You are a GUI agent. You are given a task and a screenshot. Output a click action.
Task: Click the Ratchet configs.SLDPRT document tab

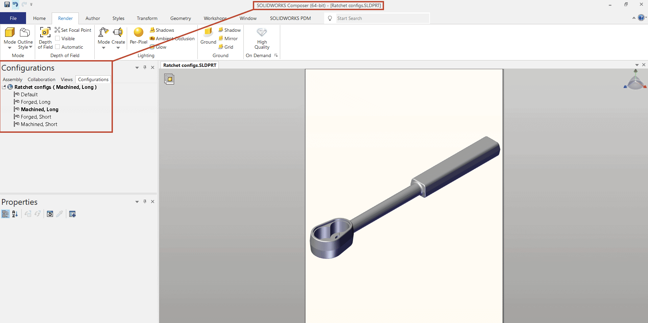click(190, 65)
